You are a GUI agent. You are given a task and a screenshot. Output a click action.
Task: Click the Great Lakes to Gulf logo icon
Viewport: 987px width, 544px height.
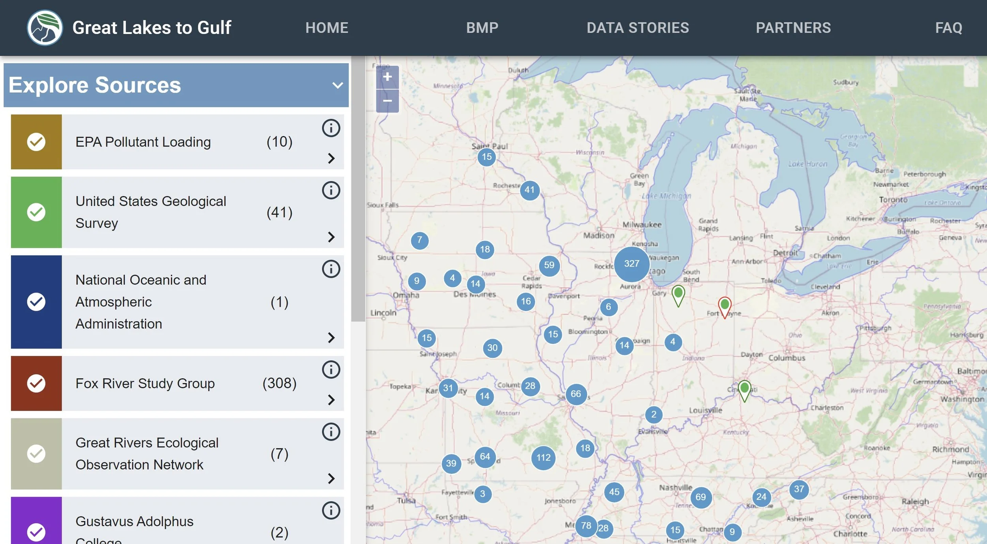45,28
